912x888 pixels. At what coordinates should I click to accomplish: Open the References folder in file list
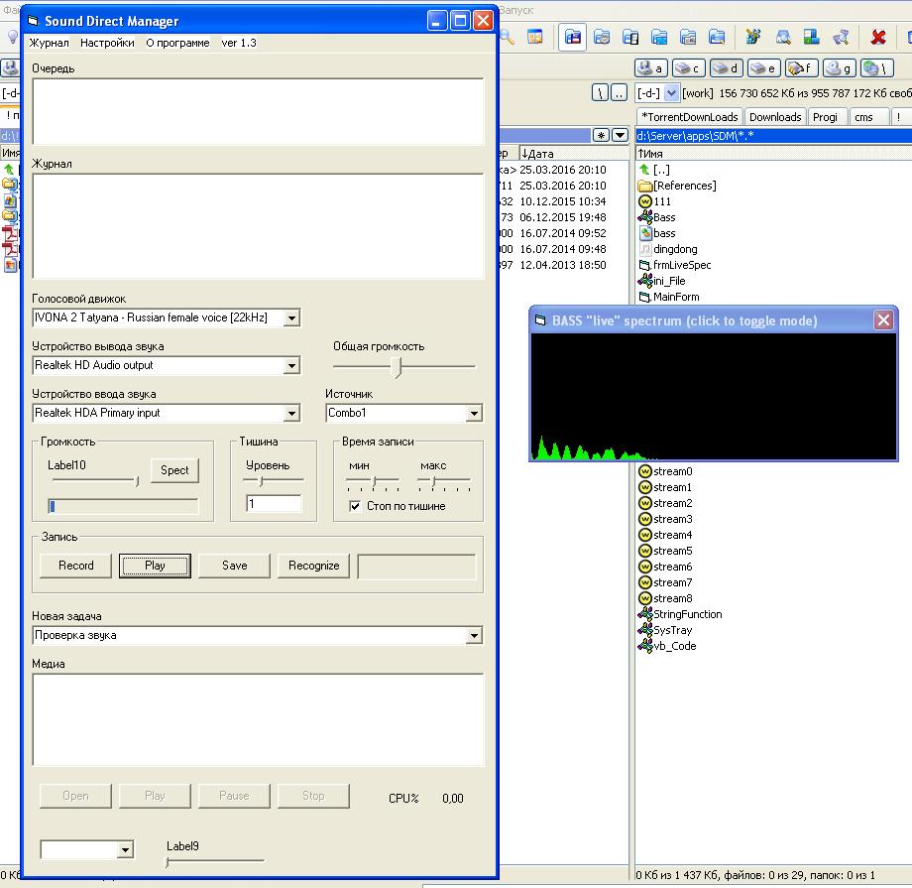coord(684,186)
